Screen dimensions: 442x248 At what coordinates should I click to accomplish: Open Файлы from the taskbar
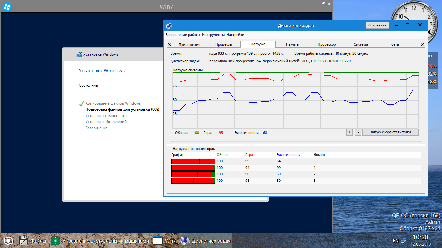coord(32,241)
